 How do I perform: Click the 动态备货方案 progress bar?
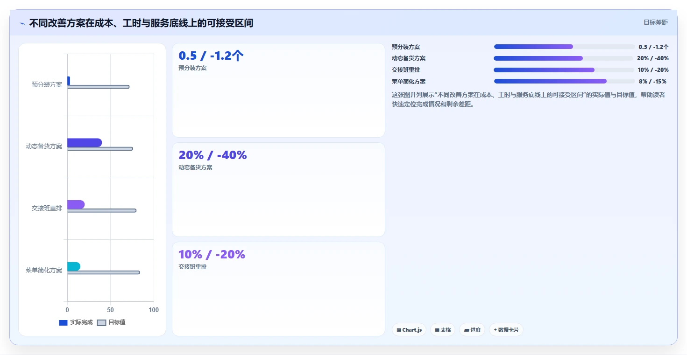click(x=563, y=58)
